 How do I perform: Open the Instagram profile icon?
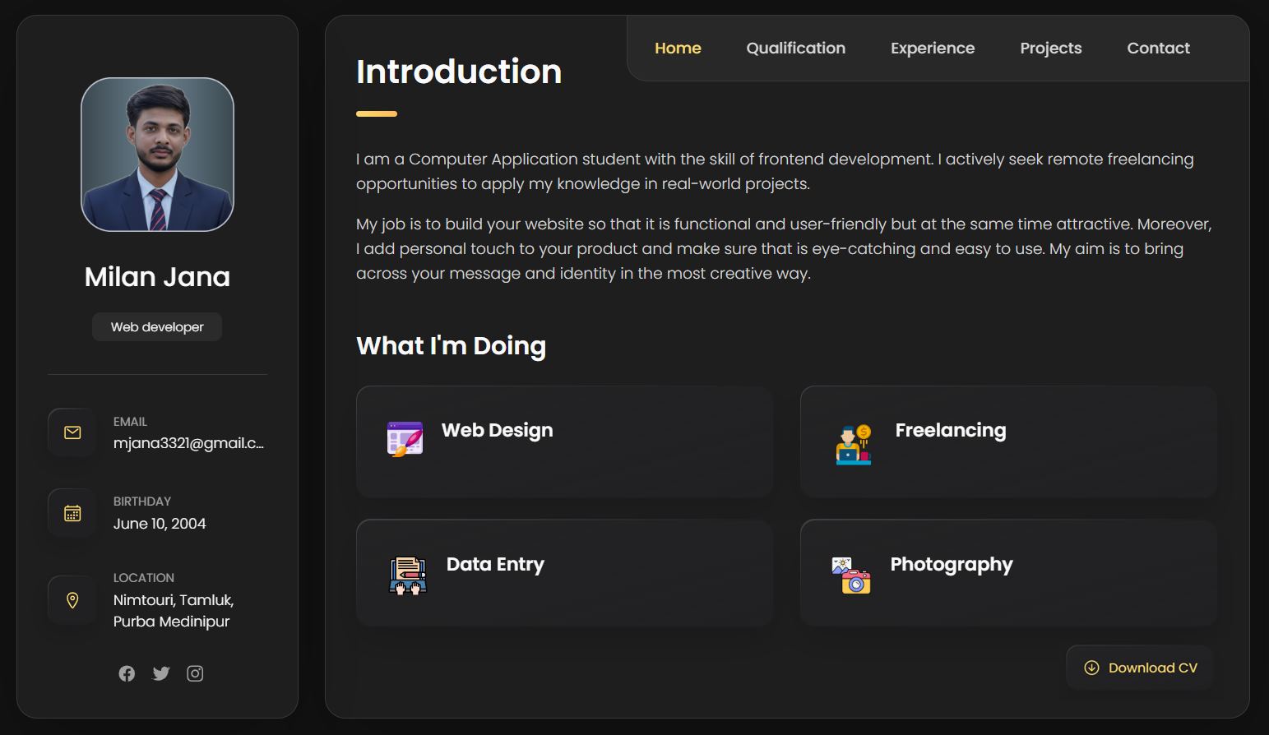[195, 673]
